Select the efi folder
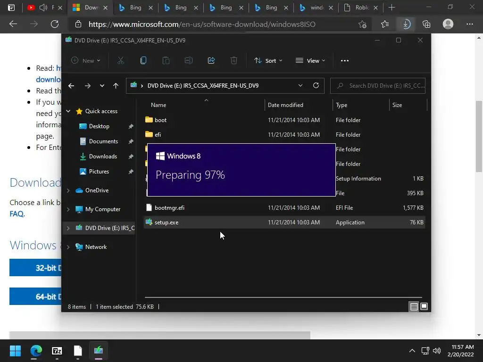483x362 pixels. [158, 134]
